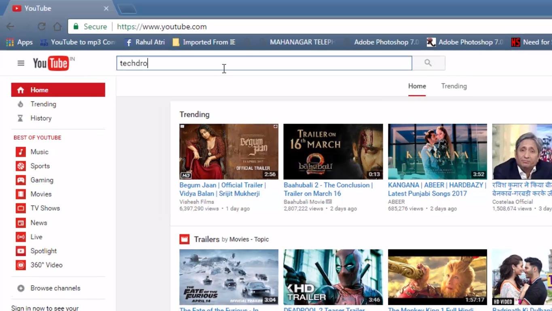The height and width of the screenshot is (311, 552).
Task: Open the Fate of the Furious thumbnail
Action: pos(229,277)
